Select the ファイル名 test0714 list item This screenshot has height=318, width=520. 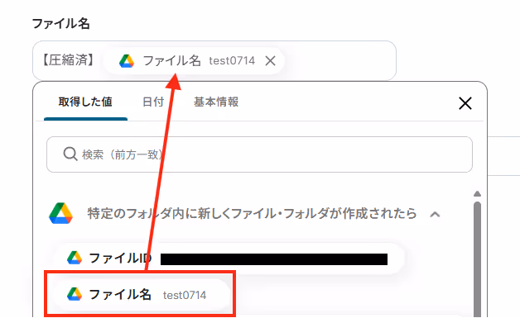141,294
